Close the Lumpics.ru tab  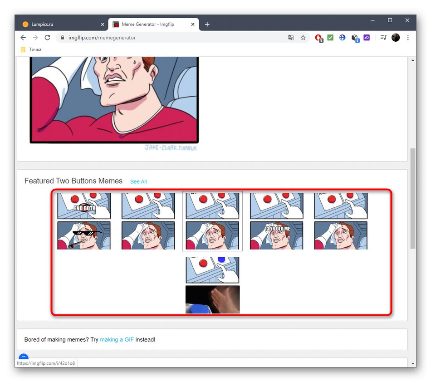tap(103, 24)
